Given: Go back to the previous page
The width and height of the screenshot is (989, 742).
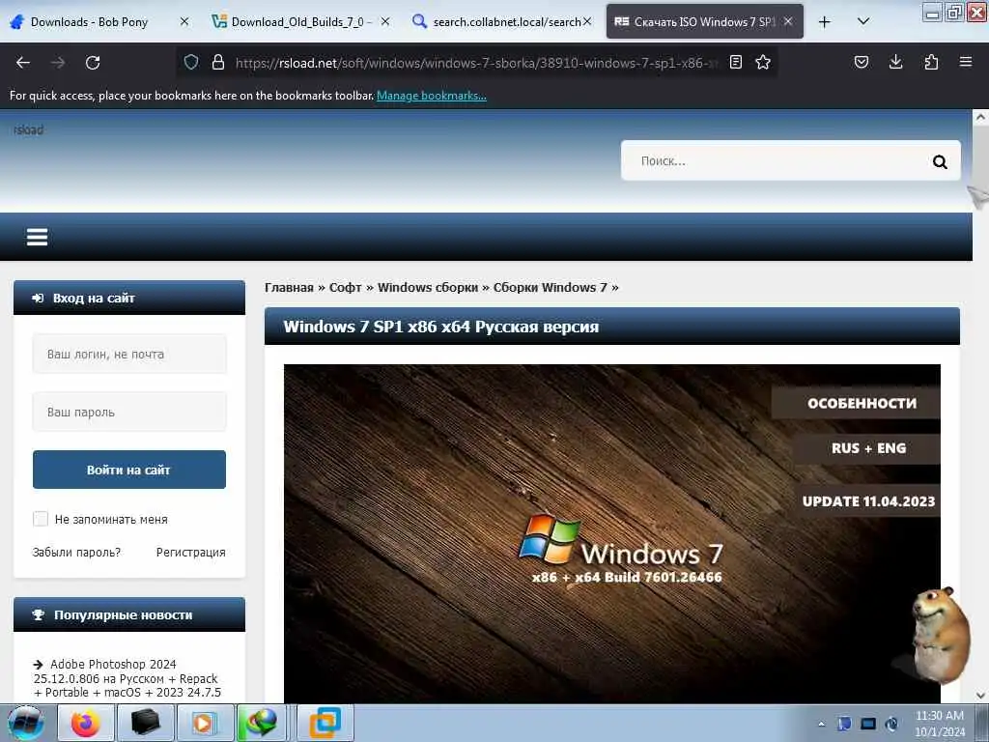Looking at the screenshot, I should coord(23,63).
